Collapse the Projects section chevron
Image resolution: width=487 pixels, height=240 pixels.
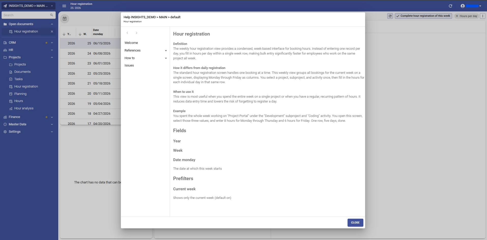click(x=52, y=57)
